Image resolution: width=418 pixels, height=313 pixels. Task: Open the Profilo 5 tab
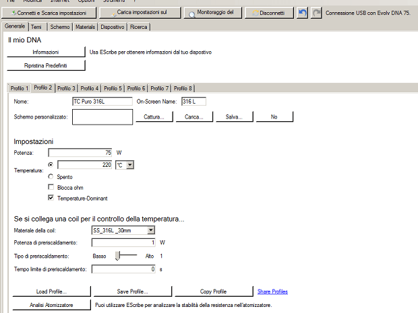click(x=113, y=88)
